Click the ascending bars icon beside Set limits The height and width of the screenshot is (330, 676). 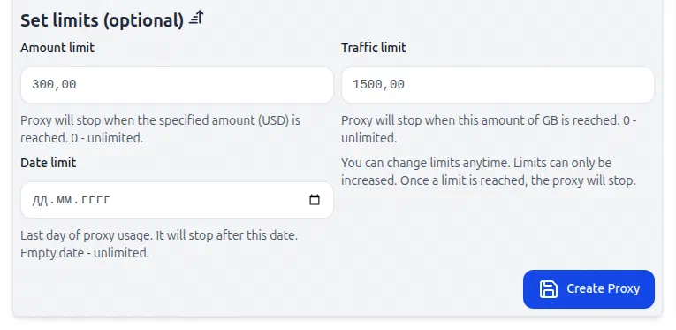(x=196, y=18)
